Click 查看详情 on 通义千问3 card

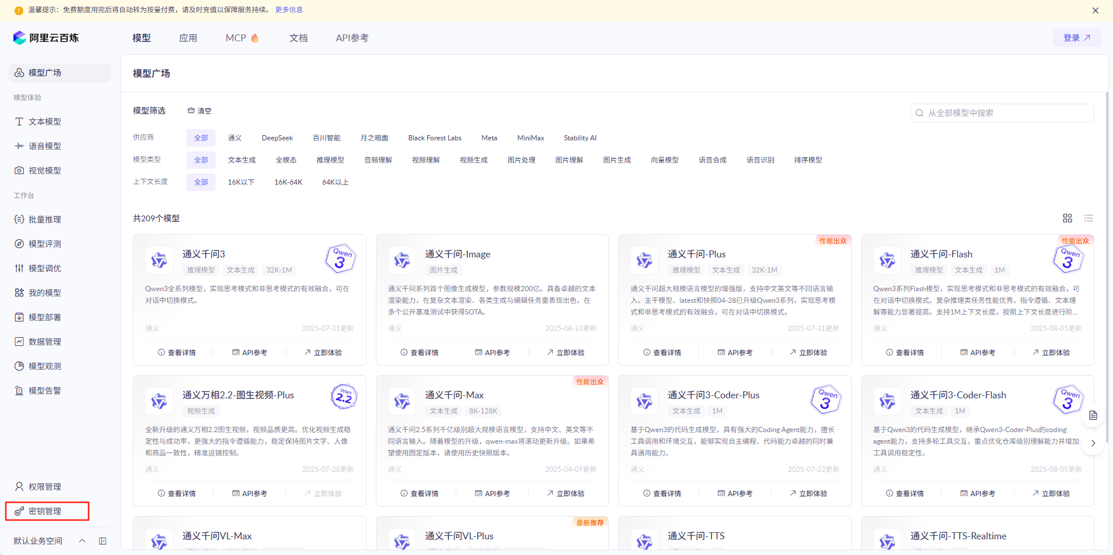177,353
